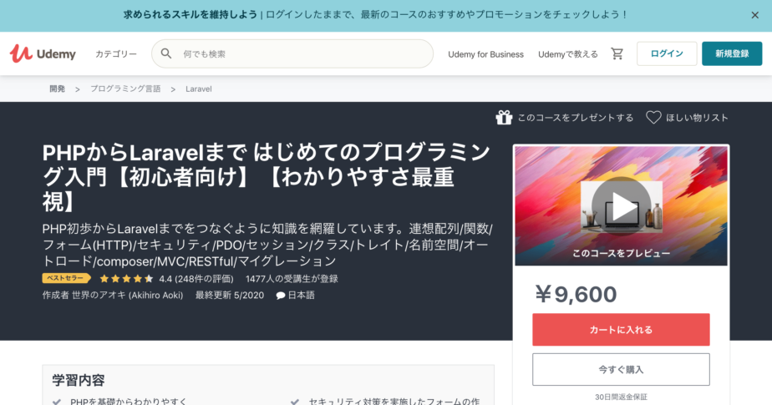This screenshot has height=405, width=772.
Task: Click カートに入れる button
Action: click(621, 330)
